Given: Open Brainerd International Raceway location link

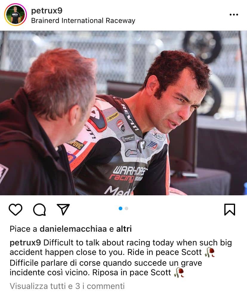Looking at the screenshot, I should coord(83,21).
